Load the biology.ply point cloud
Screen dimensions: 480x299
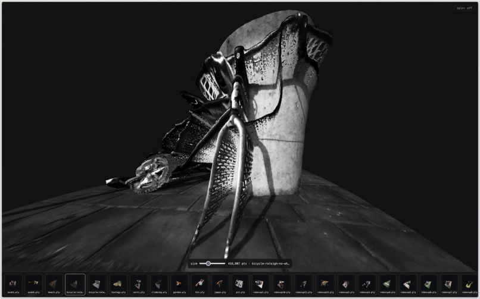pos(119,284)
